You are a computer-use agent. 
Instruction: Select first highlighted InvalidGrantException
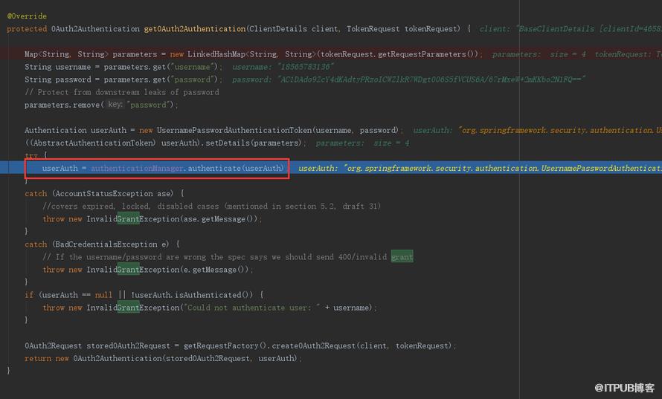pos(133,218)
